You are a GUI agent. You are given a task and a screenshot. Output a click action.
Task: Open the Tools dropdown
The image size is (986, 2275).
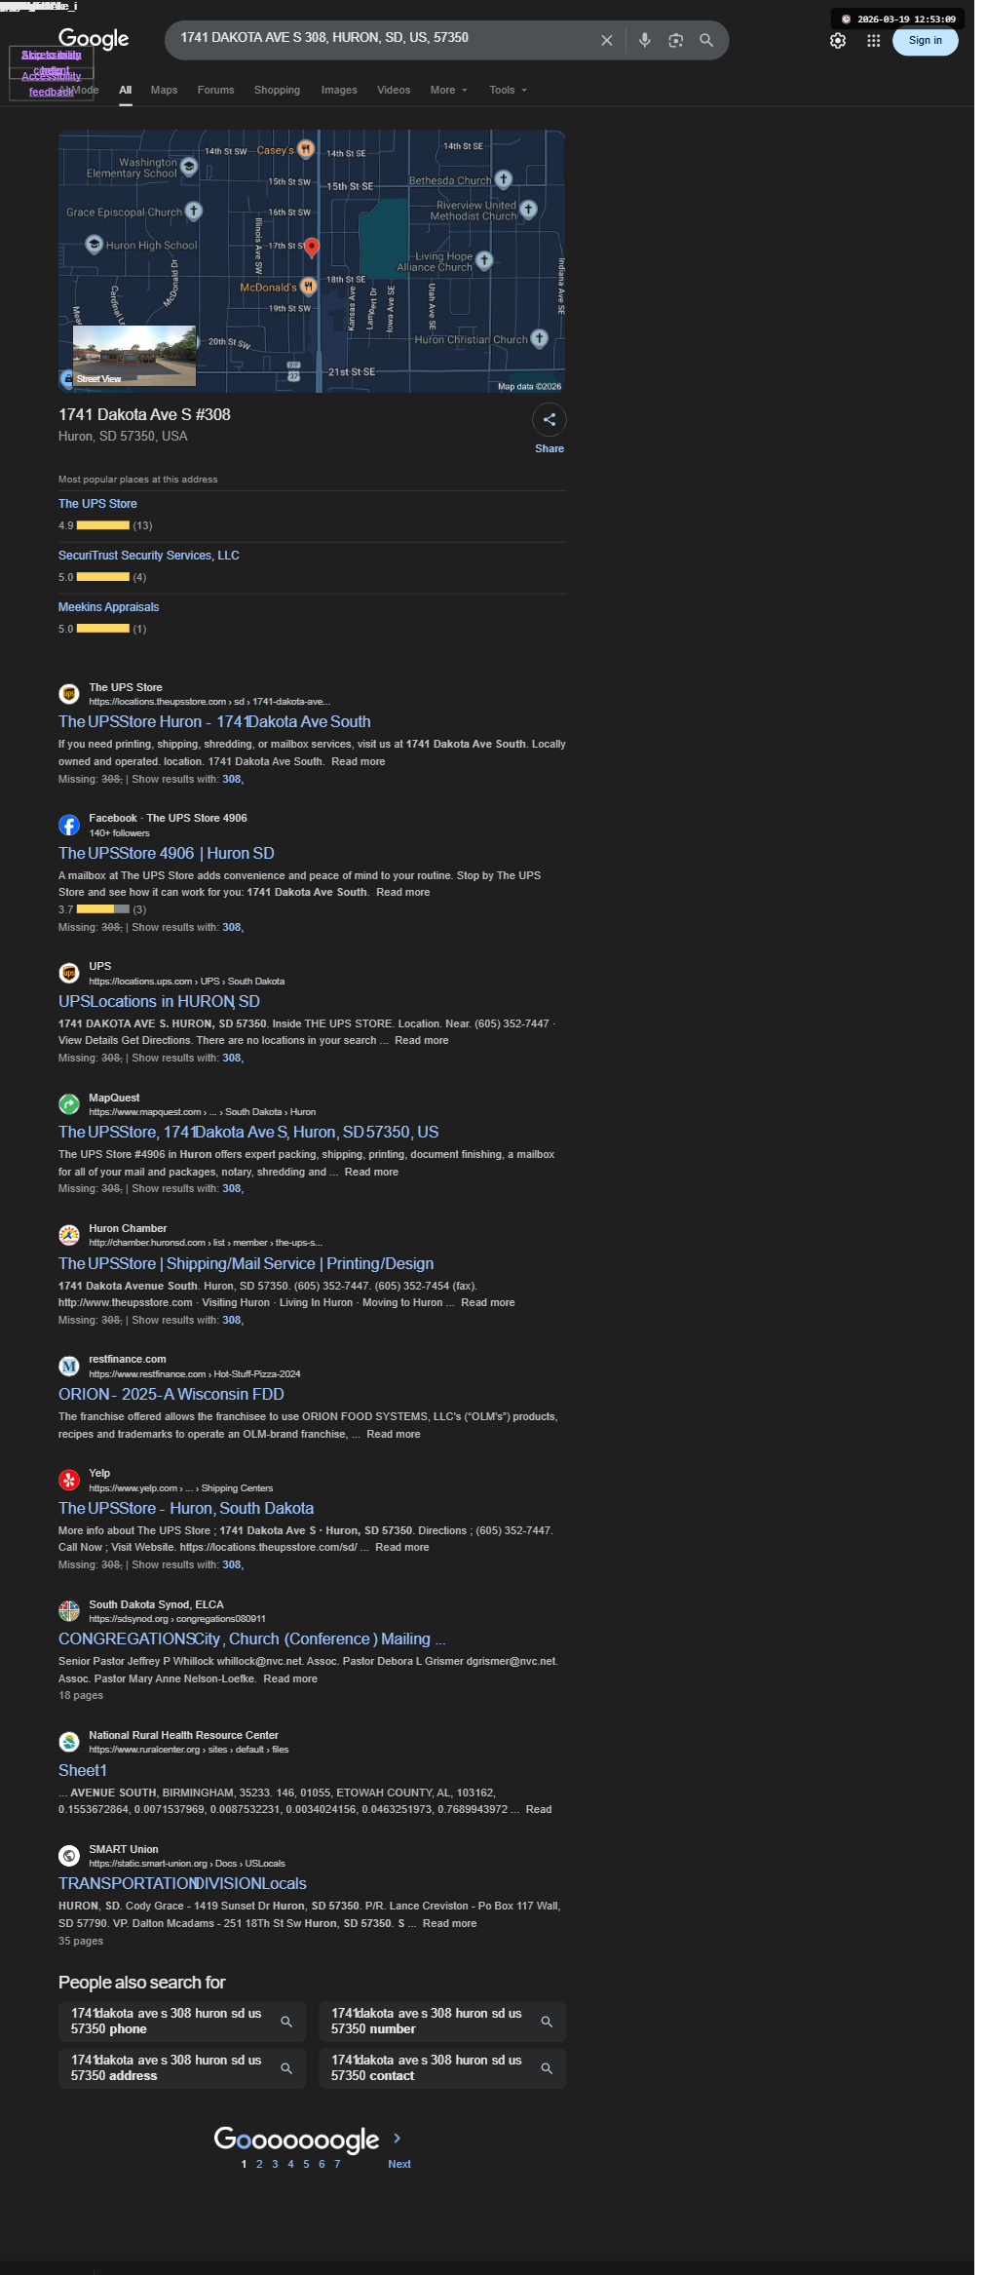[x=508, y=90]
